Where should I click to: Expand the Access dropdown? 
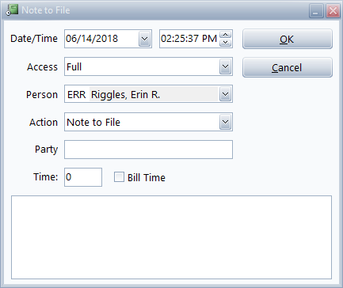pyautogui.click(x=225, y=66)
